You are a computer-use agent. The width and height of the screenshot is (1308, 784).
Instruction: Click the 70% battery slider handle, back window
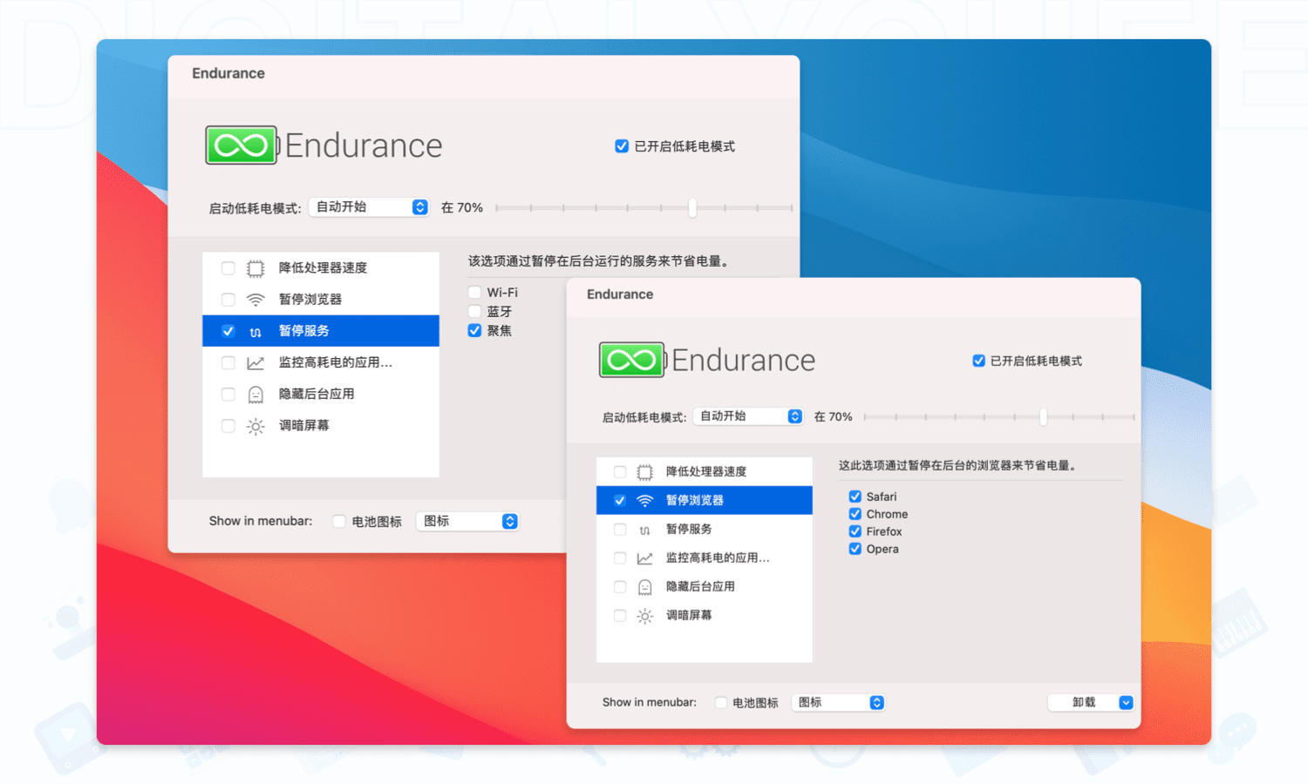tap(692, 208)
